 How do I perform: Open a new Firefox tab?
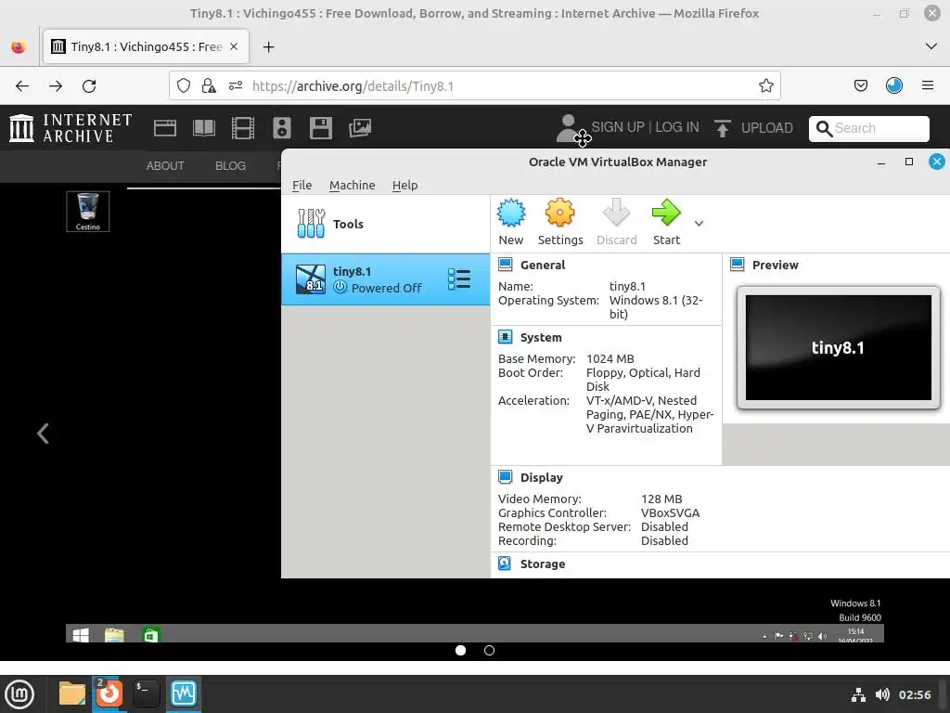(x=268, y=47)
